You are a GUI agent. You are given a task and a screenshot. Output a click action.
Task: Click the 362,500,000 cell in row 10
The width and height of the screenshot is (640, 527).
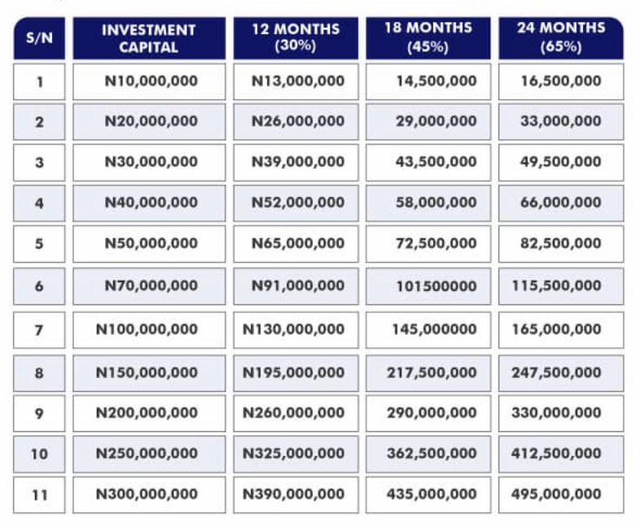coord(428,454)
